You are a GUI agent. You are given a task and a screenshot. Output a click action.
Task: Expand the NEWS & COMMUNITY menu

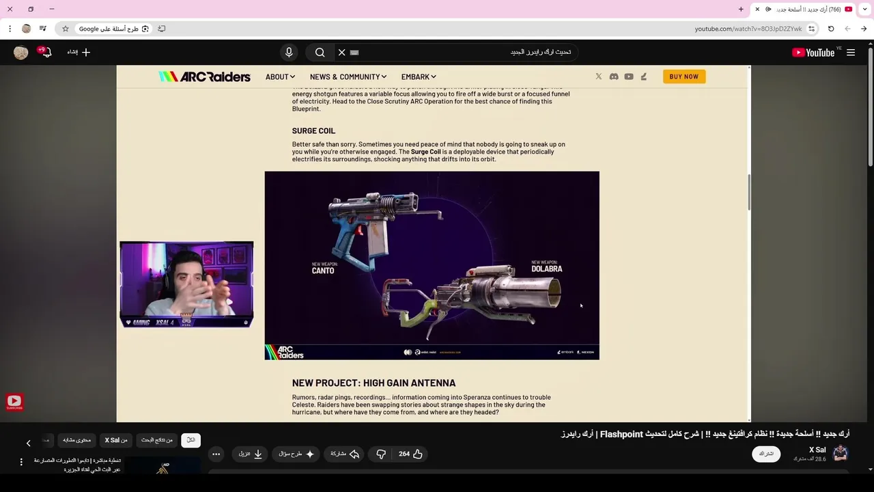point(348,77)
